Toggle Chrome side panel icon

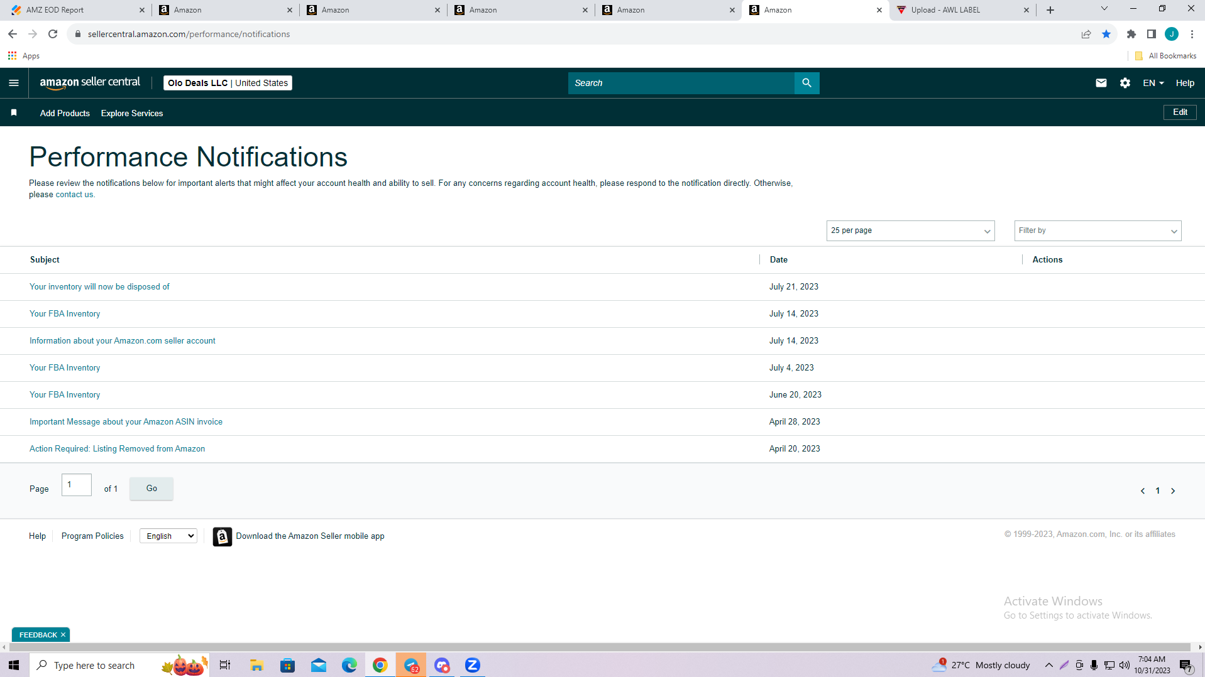[x=1152, y=34]
